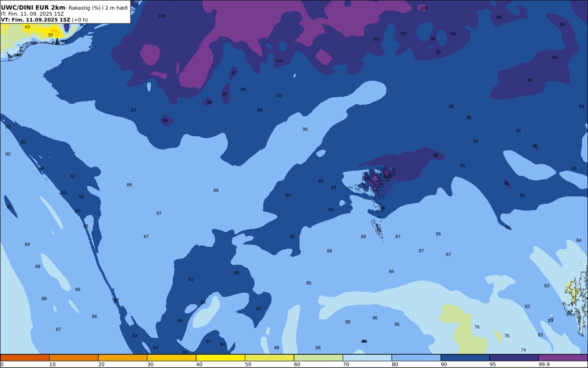Click the 'UWC/DINI EUR 2km' title text
Viewport: 588px width, 368px height.
point(33,7)
